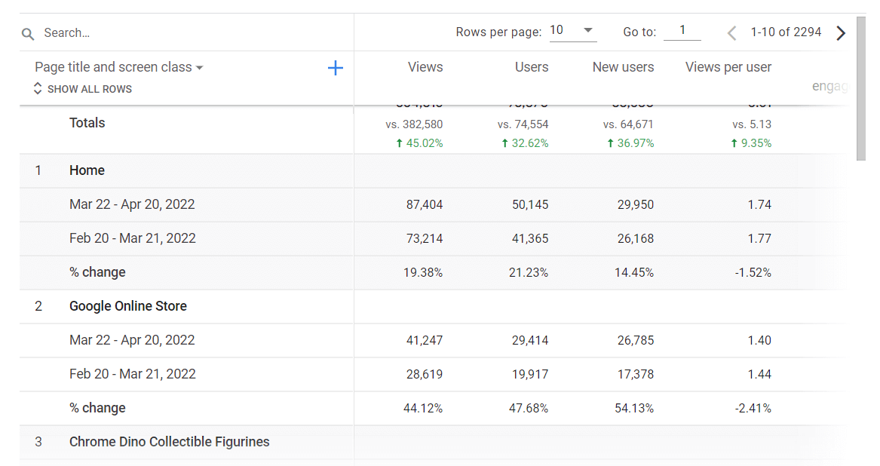Click the Totals row

[x=87, y=123]
